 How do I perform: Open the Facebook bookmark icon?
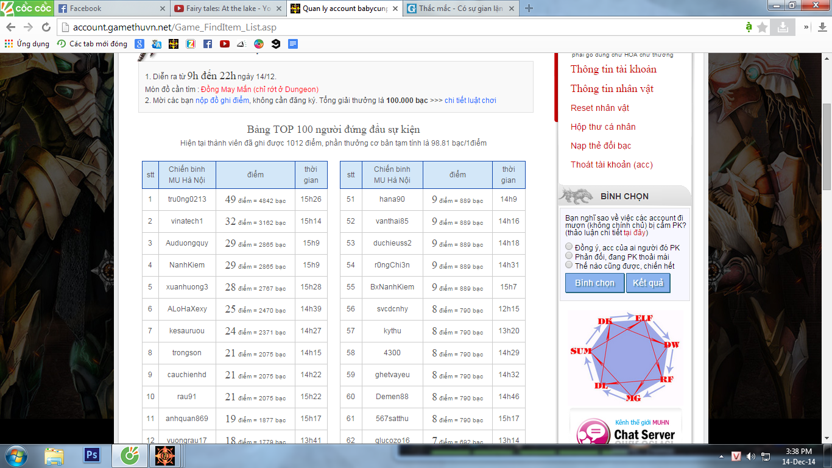tap(208, 44)
